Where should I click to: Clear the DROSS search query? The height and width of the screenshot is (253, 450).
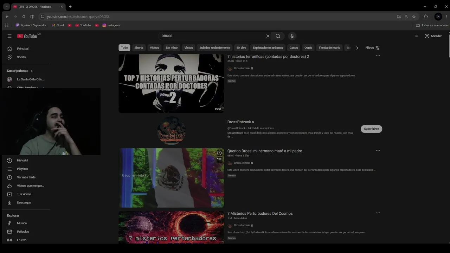click(x=268, y=36)
